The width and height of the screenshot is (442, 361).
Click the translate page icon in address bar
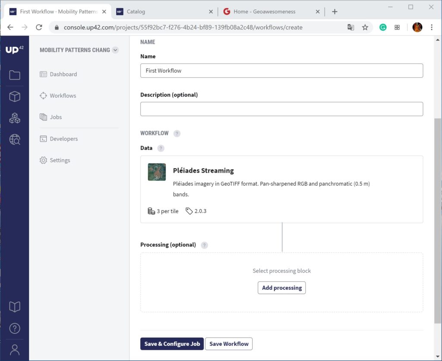coord(350,27)
